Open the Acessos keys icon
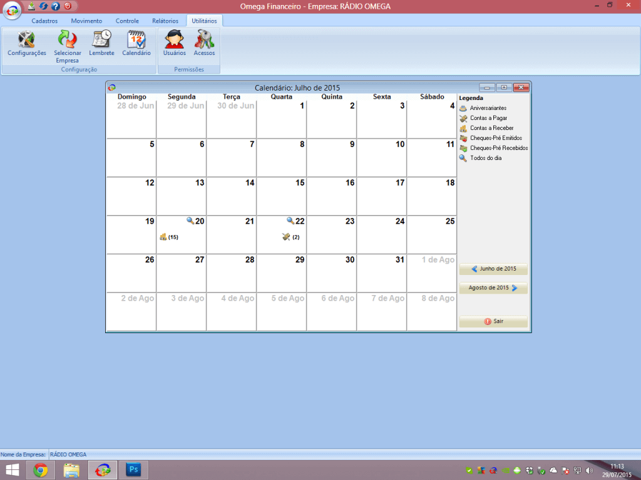 tap(204, 44)
